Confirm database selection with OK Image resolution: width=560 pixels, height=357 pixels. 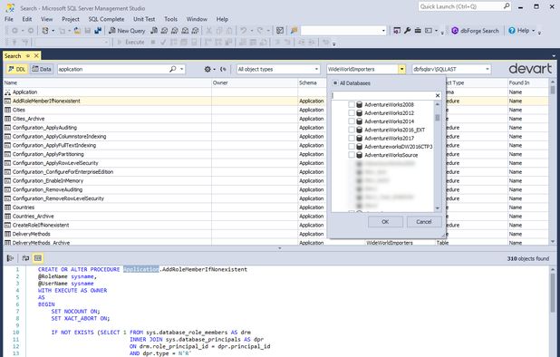tap(385, 222)
